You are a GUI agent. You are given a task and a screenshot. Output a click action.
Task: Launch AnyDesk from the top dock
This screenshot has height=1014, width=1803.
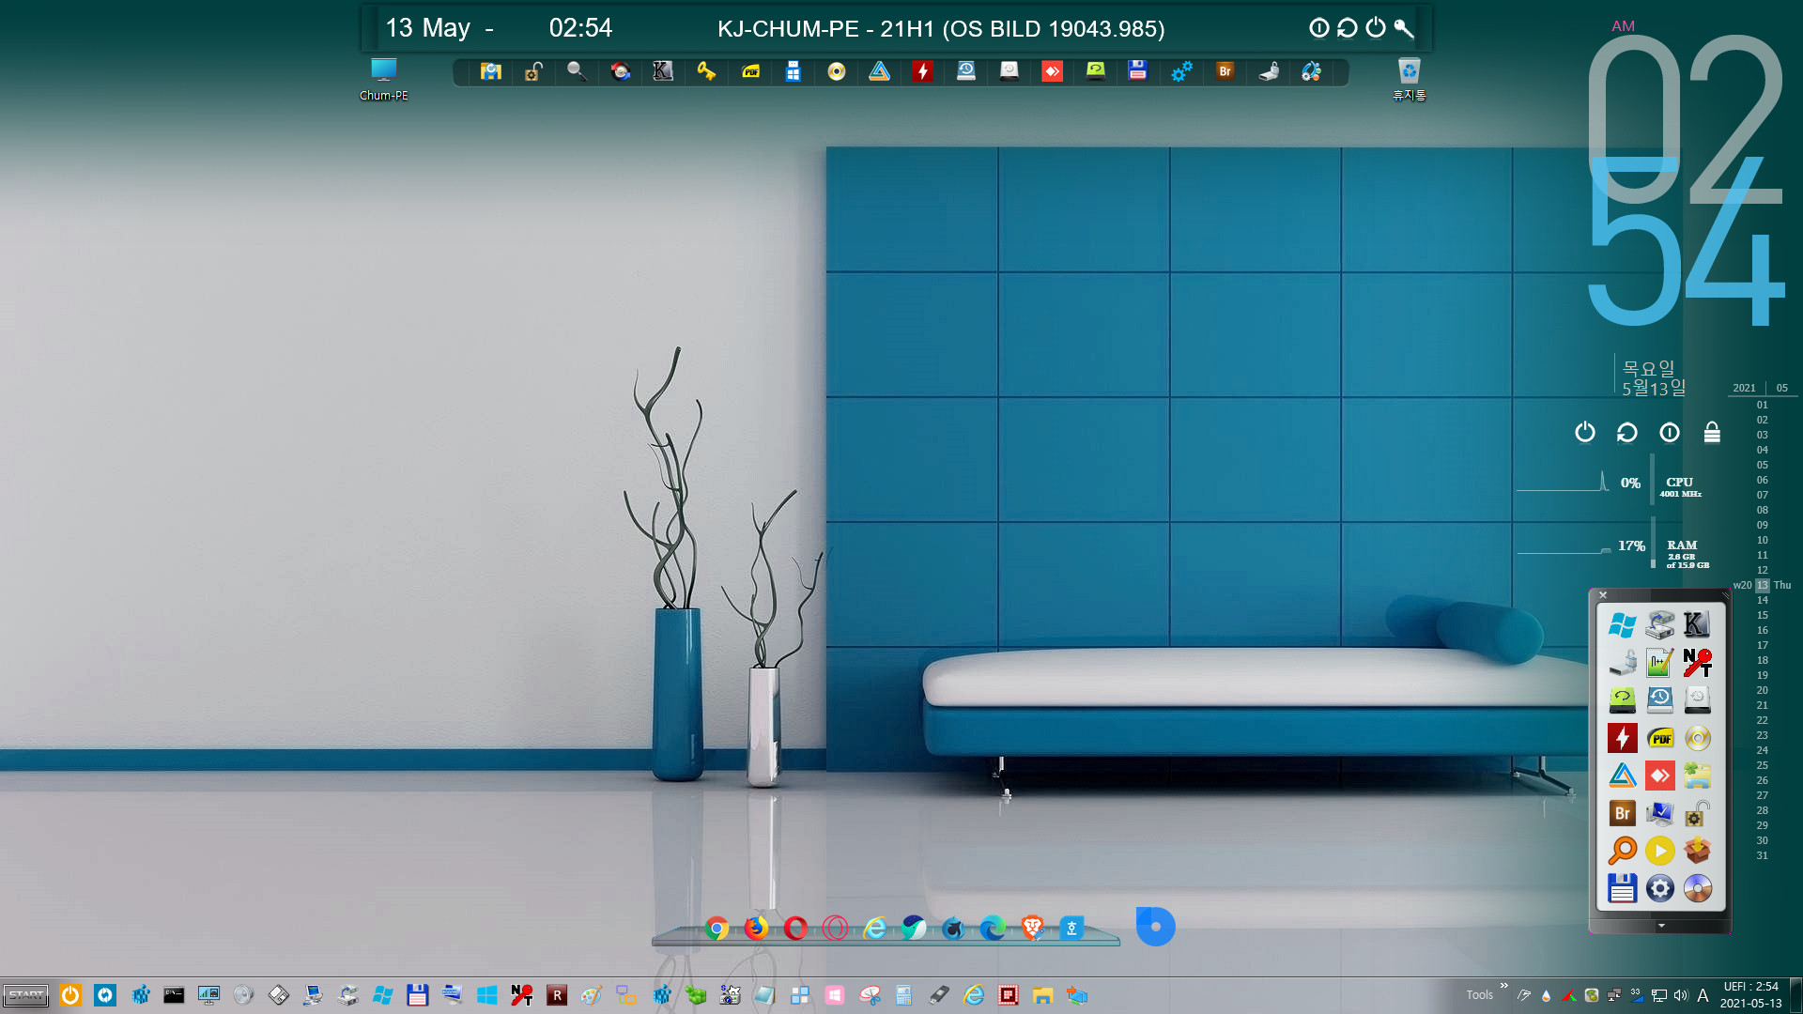point(1052,71)
